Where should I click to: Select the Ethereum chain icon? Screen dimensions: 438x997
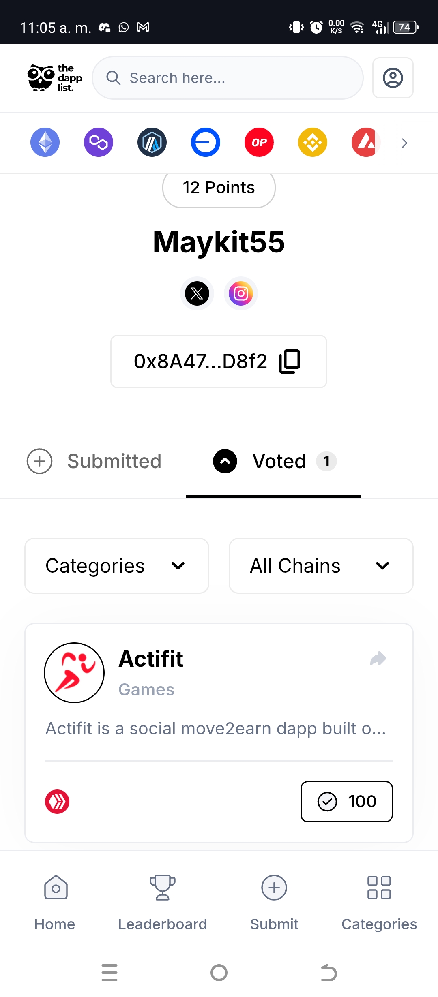45,142
